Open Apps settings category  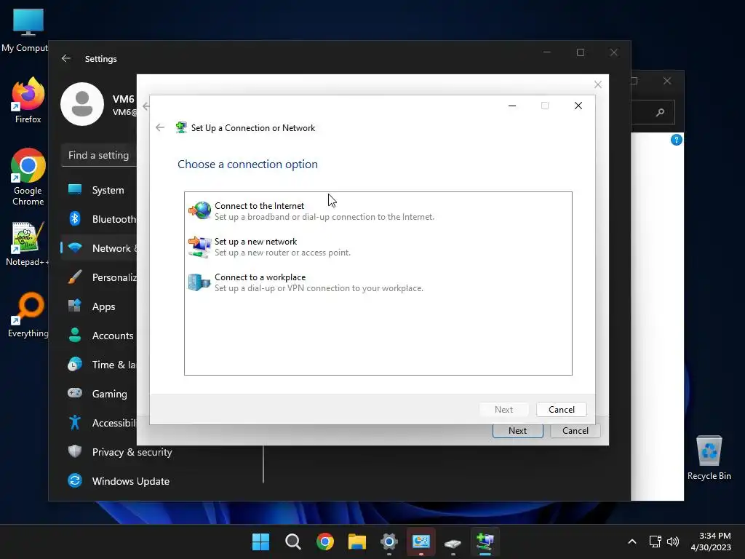[99, 306]
